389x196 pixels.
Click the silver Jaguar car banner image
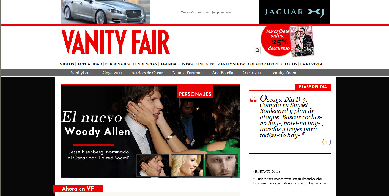(x=106, y=12)
